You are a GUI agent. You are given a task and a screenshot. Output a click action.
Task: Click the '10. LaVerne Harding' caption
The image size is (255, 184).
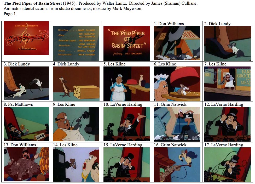pos(123,104)
